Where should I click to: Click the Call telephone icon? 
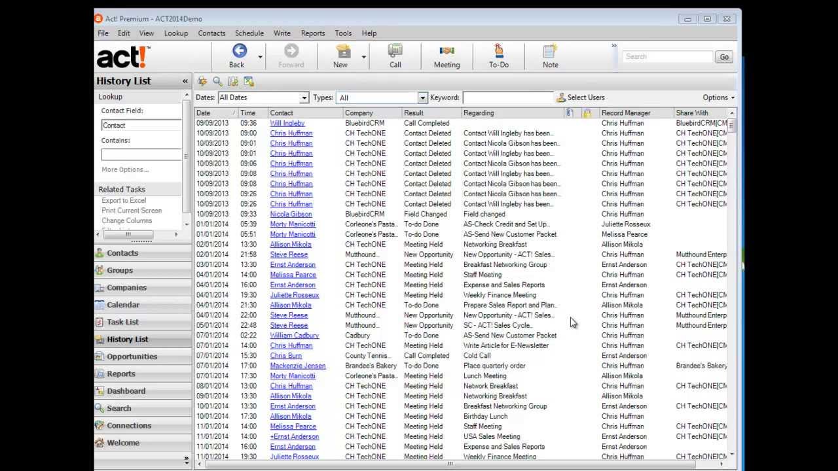[x=395, y=51]
